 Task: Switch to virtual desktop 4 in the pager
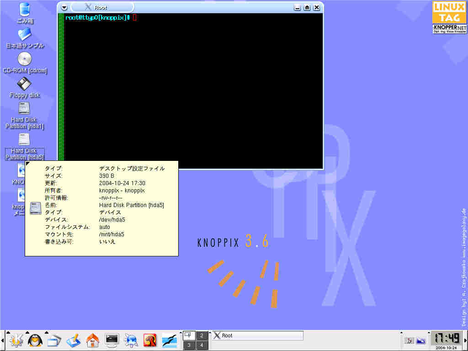pos(202,346)
